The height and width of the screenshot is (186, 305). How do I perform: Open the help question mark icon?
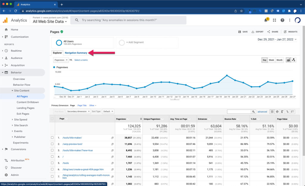[282, 20]
